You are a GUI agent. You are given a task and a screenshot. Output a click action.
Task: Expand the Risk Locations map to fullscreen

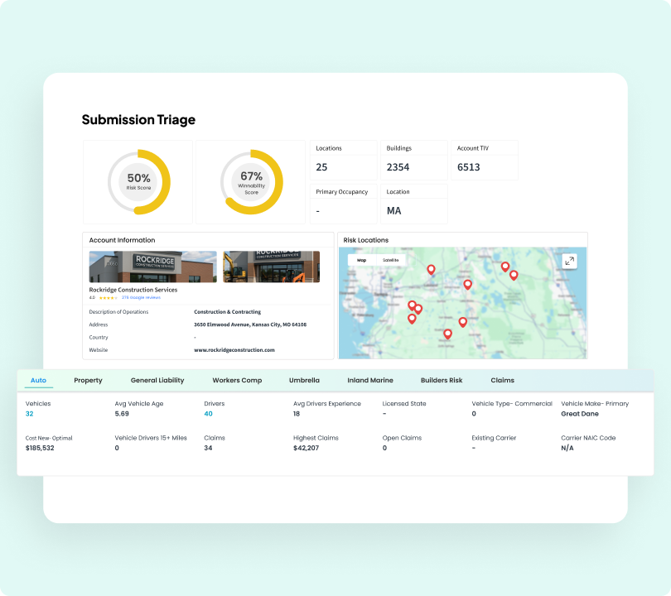tap(569, 261)
